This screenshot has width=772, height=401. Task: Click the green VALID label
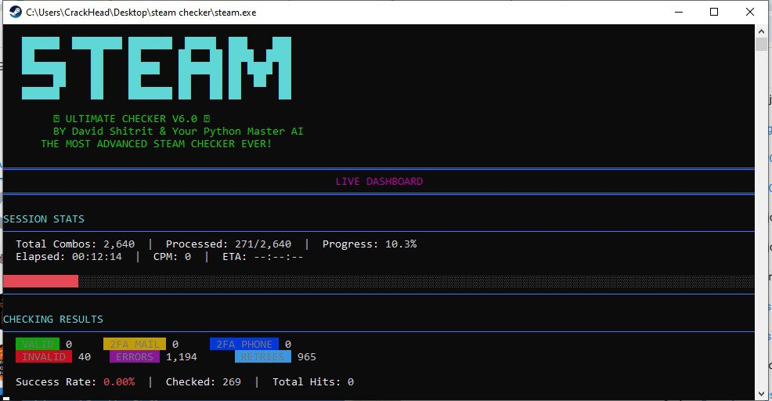tap(38, 344)
